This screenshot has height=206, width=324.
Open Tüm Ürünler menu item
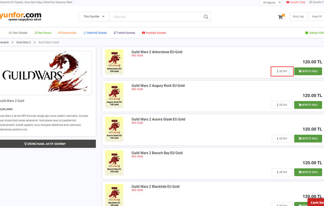[19, 33]
